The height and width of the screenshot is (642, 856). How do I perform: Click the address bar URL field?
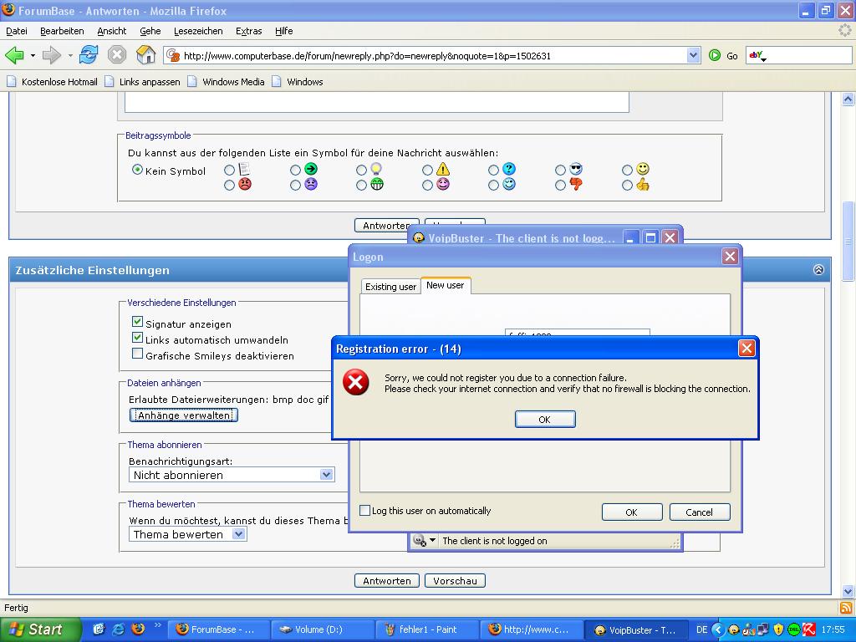tap(434, 56)
